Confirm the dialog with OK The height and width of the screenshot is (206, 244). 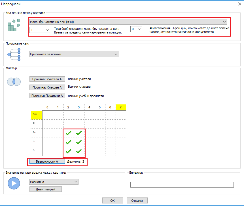click(x=112, y=200)
